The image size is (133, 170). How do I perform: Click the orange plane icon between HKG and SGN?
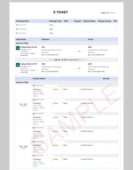pyautogui.click(x=79, y=68)
